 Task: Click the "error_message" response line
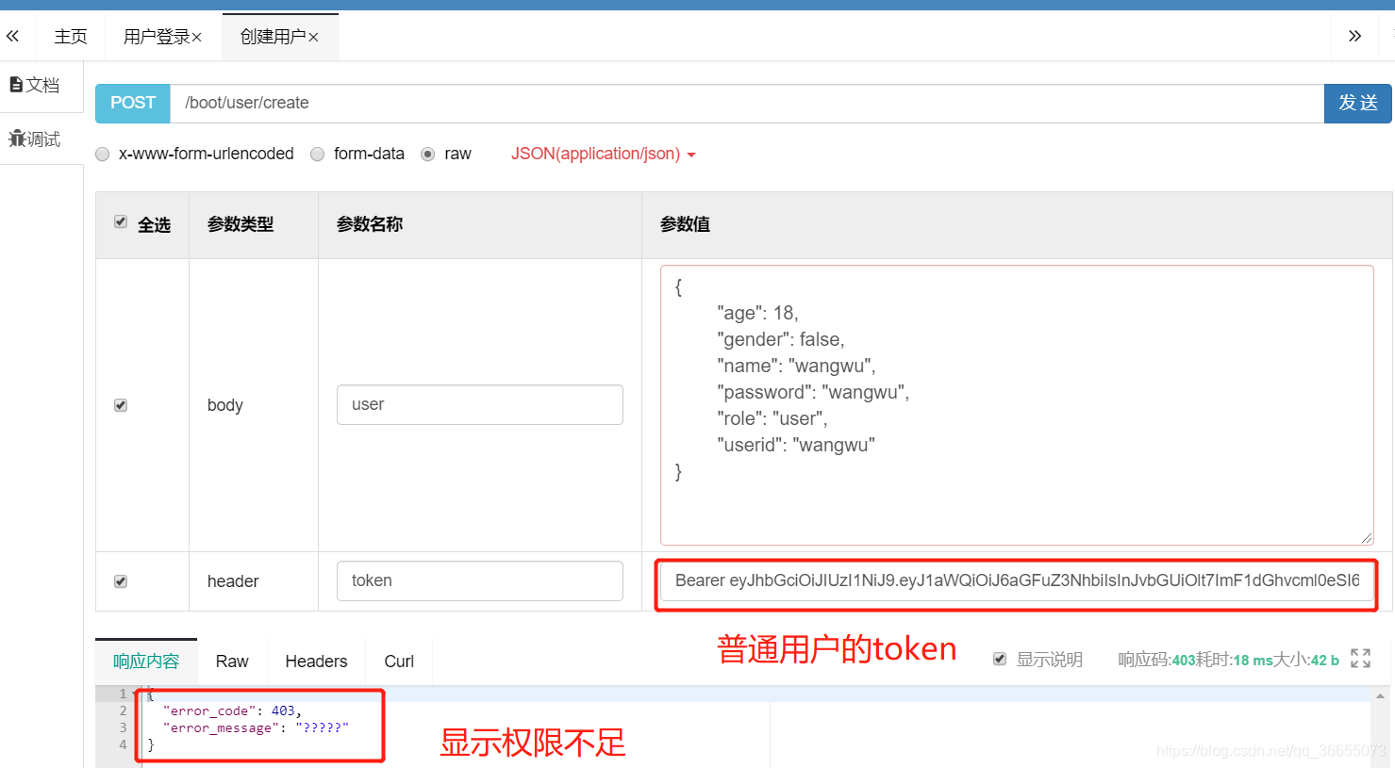(256, 727)
